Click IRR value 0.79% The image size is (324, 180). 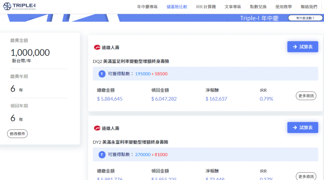click(x=266, y=99)
